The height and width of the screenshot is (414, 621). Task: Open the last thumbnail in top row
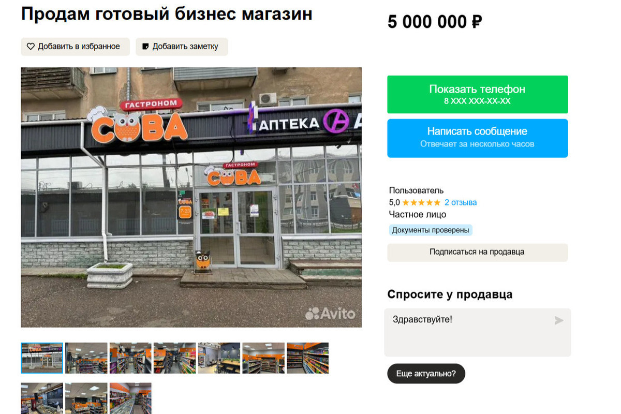[307, 358]
